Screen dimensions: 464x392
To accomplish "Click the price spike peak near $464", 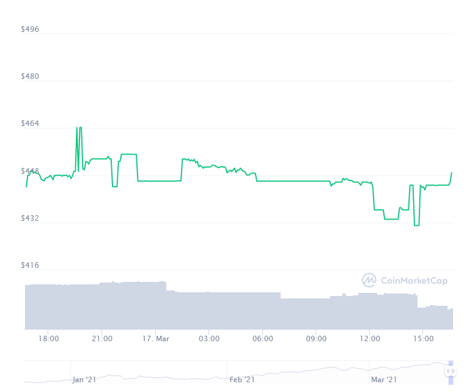I will pos(79,128).
